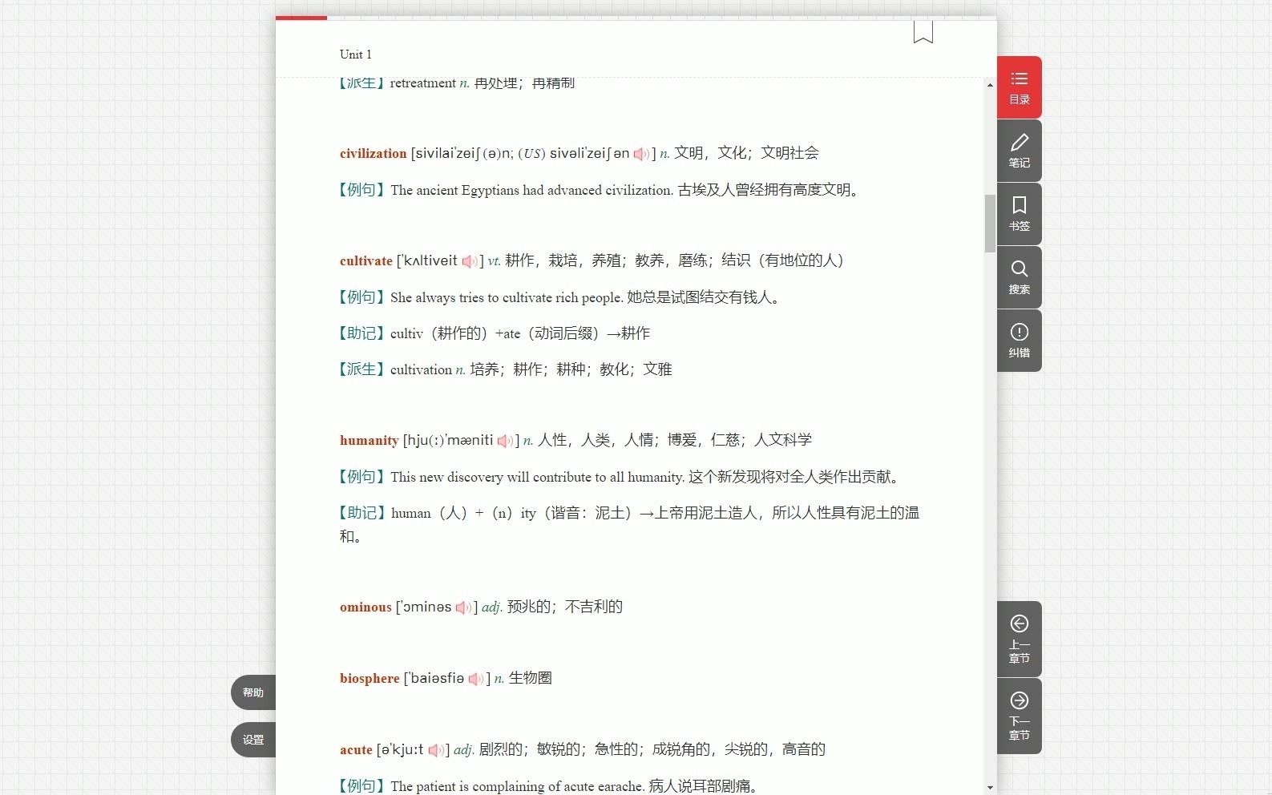The image size is (1272, 795).
Task: Click the scrollbar up arrow
Action: [991, 84]
